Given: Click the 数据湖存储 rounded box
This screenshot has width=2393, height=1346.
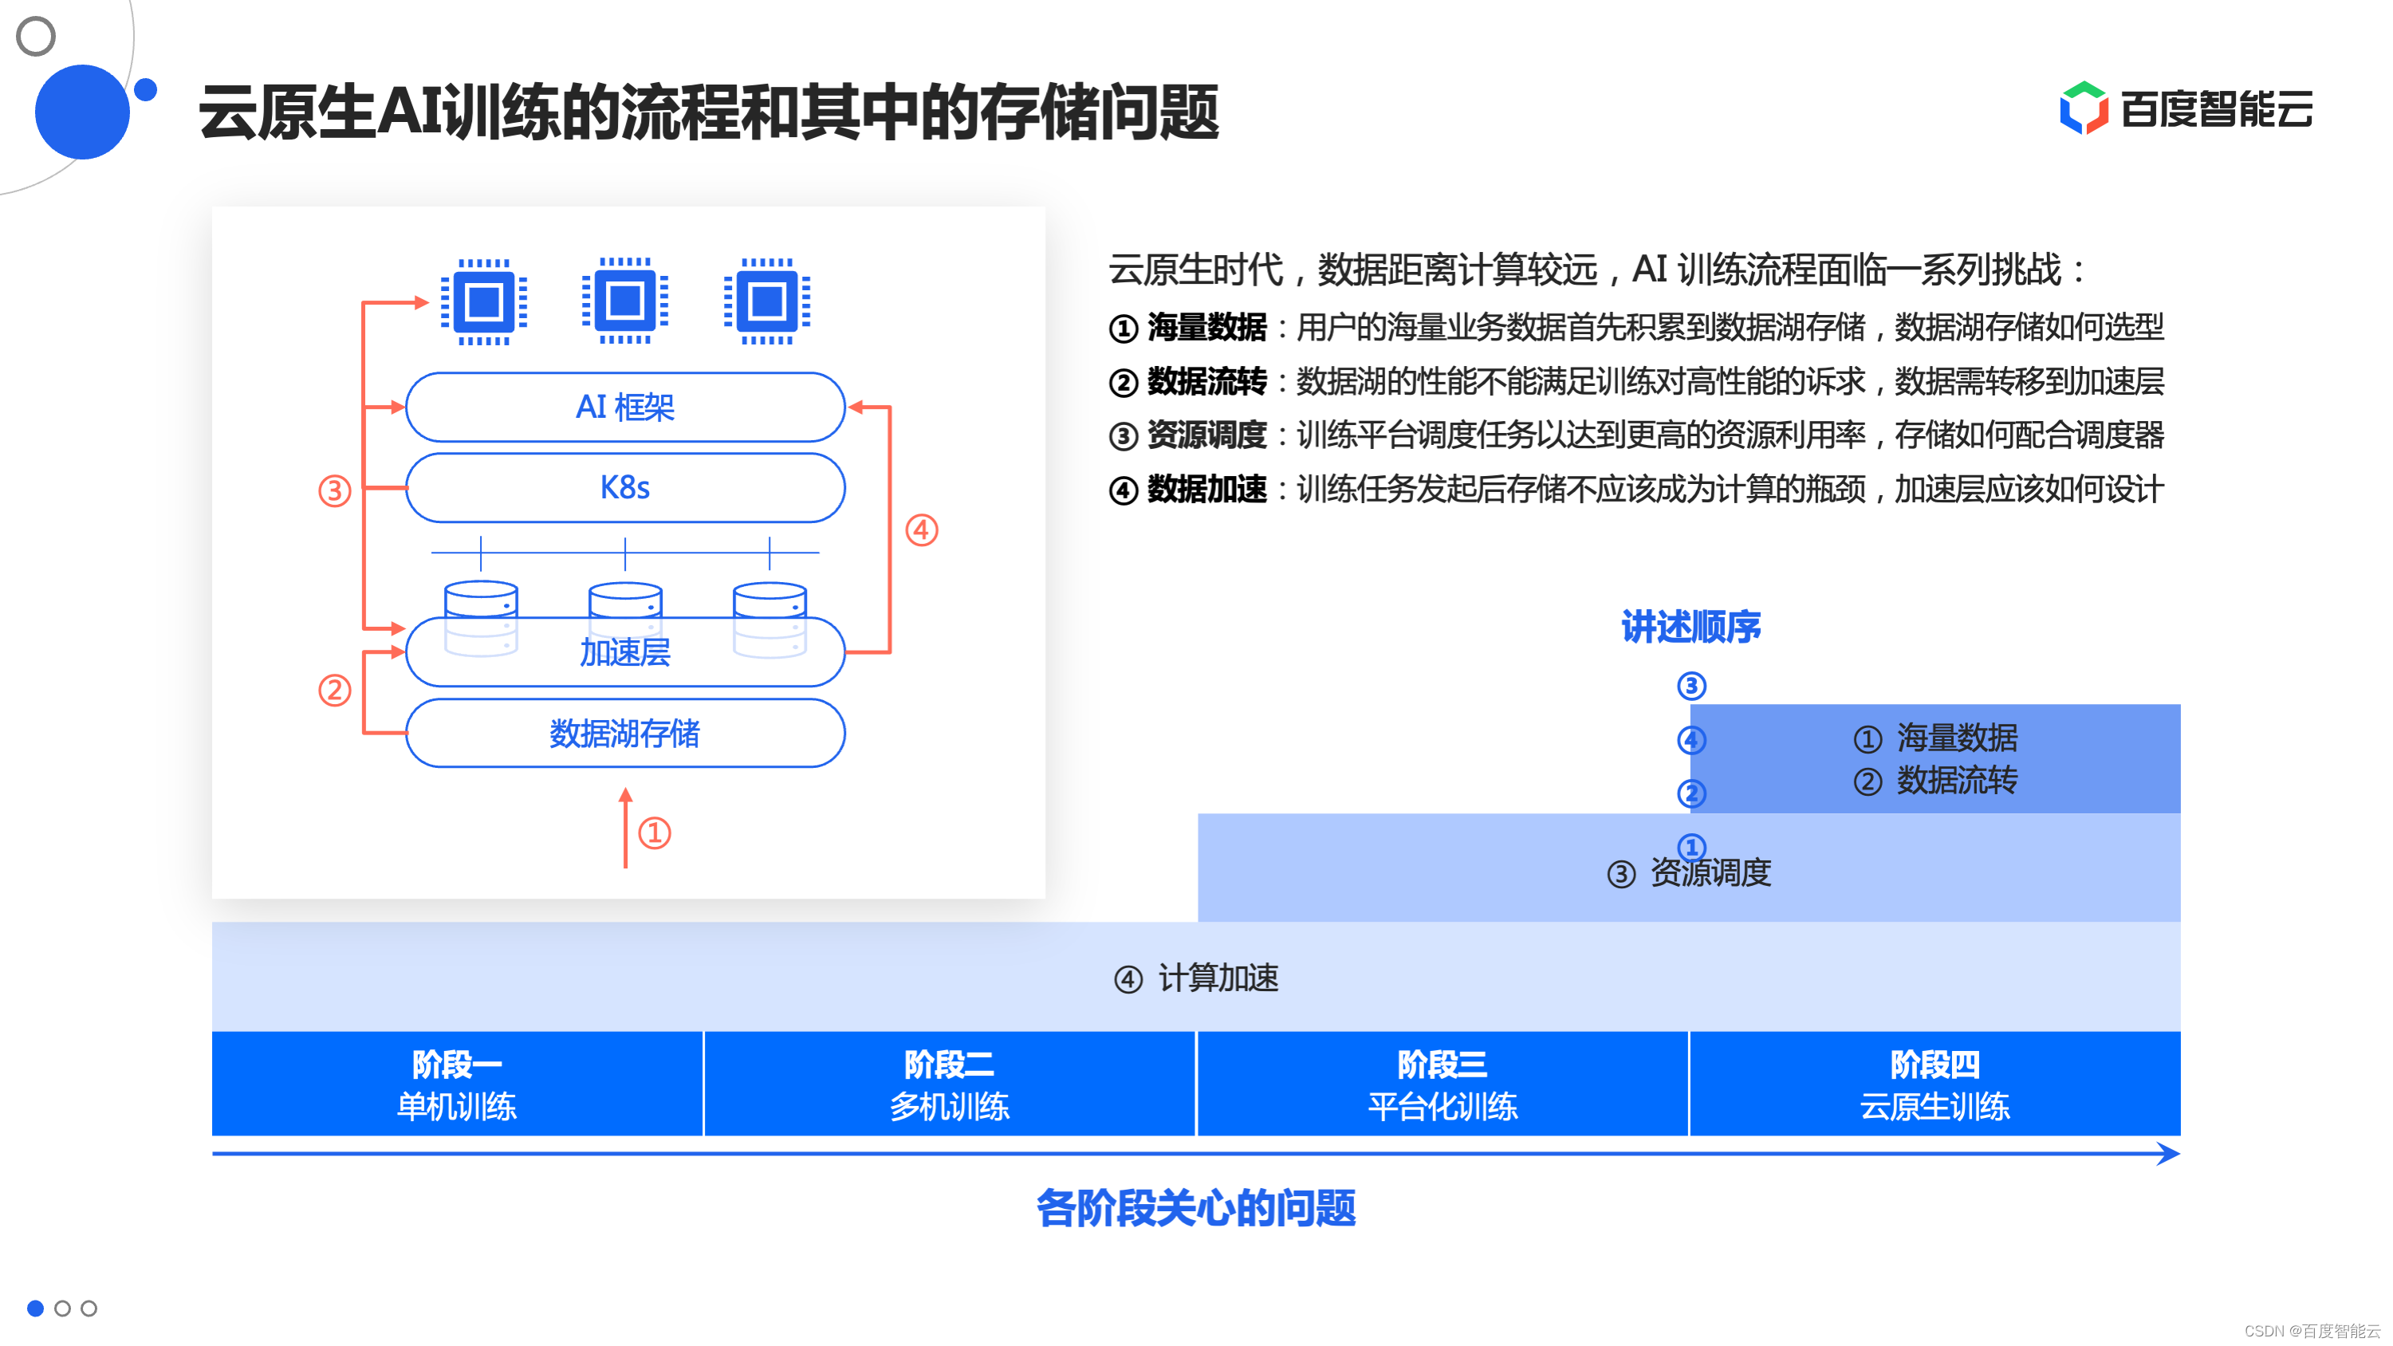Looking at the screenshot, I should (624, 733).
